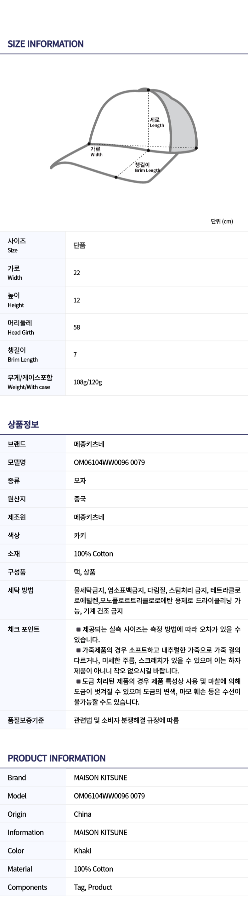
Task: Click the 브랜드 value 메종키츠네
Action: tap(89, 444)
